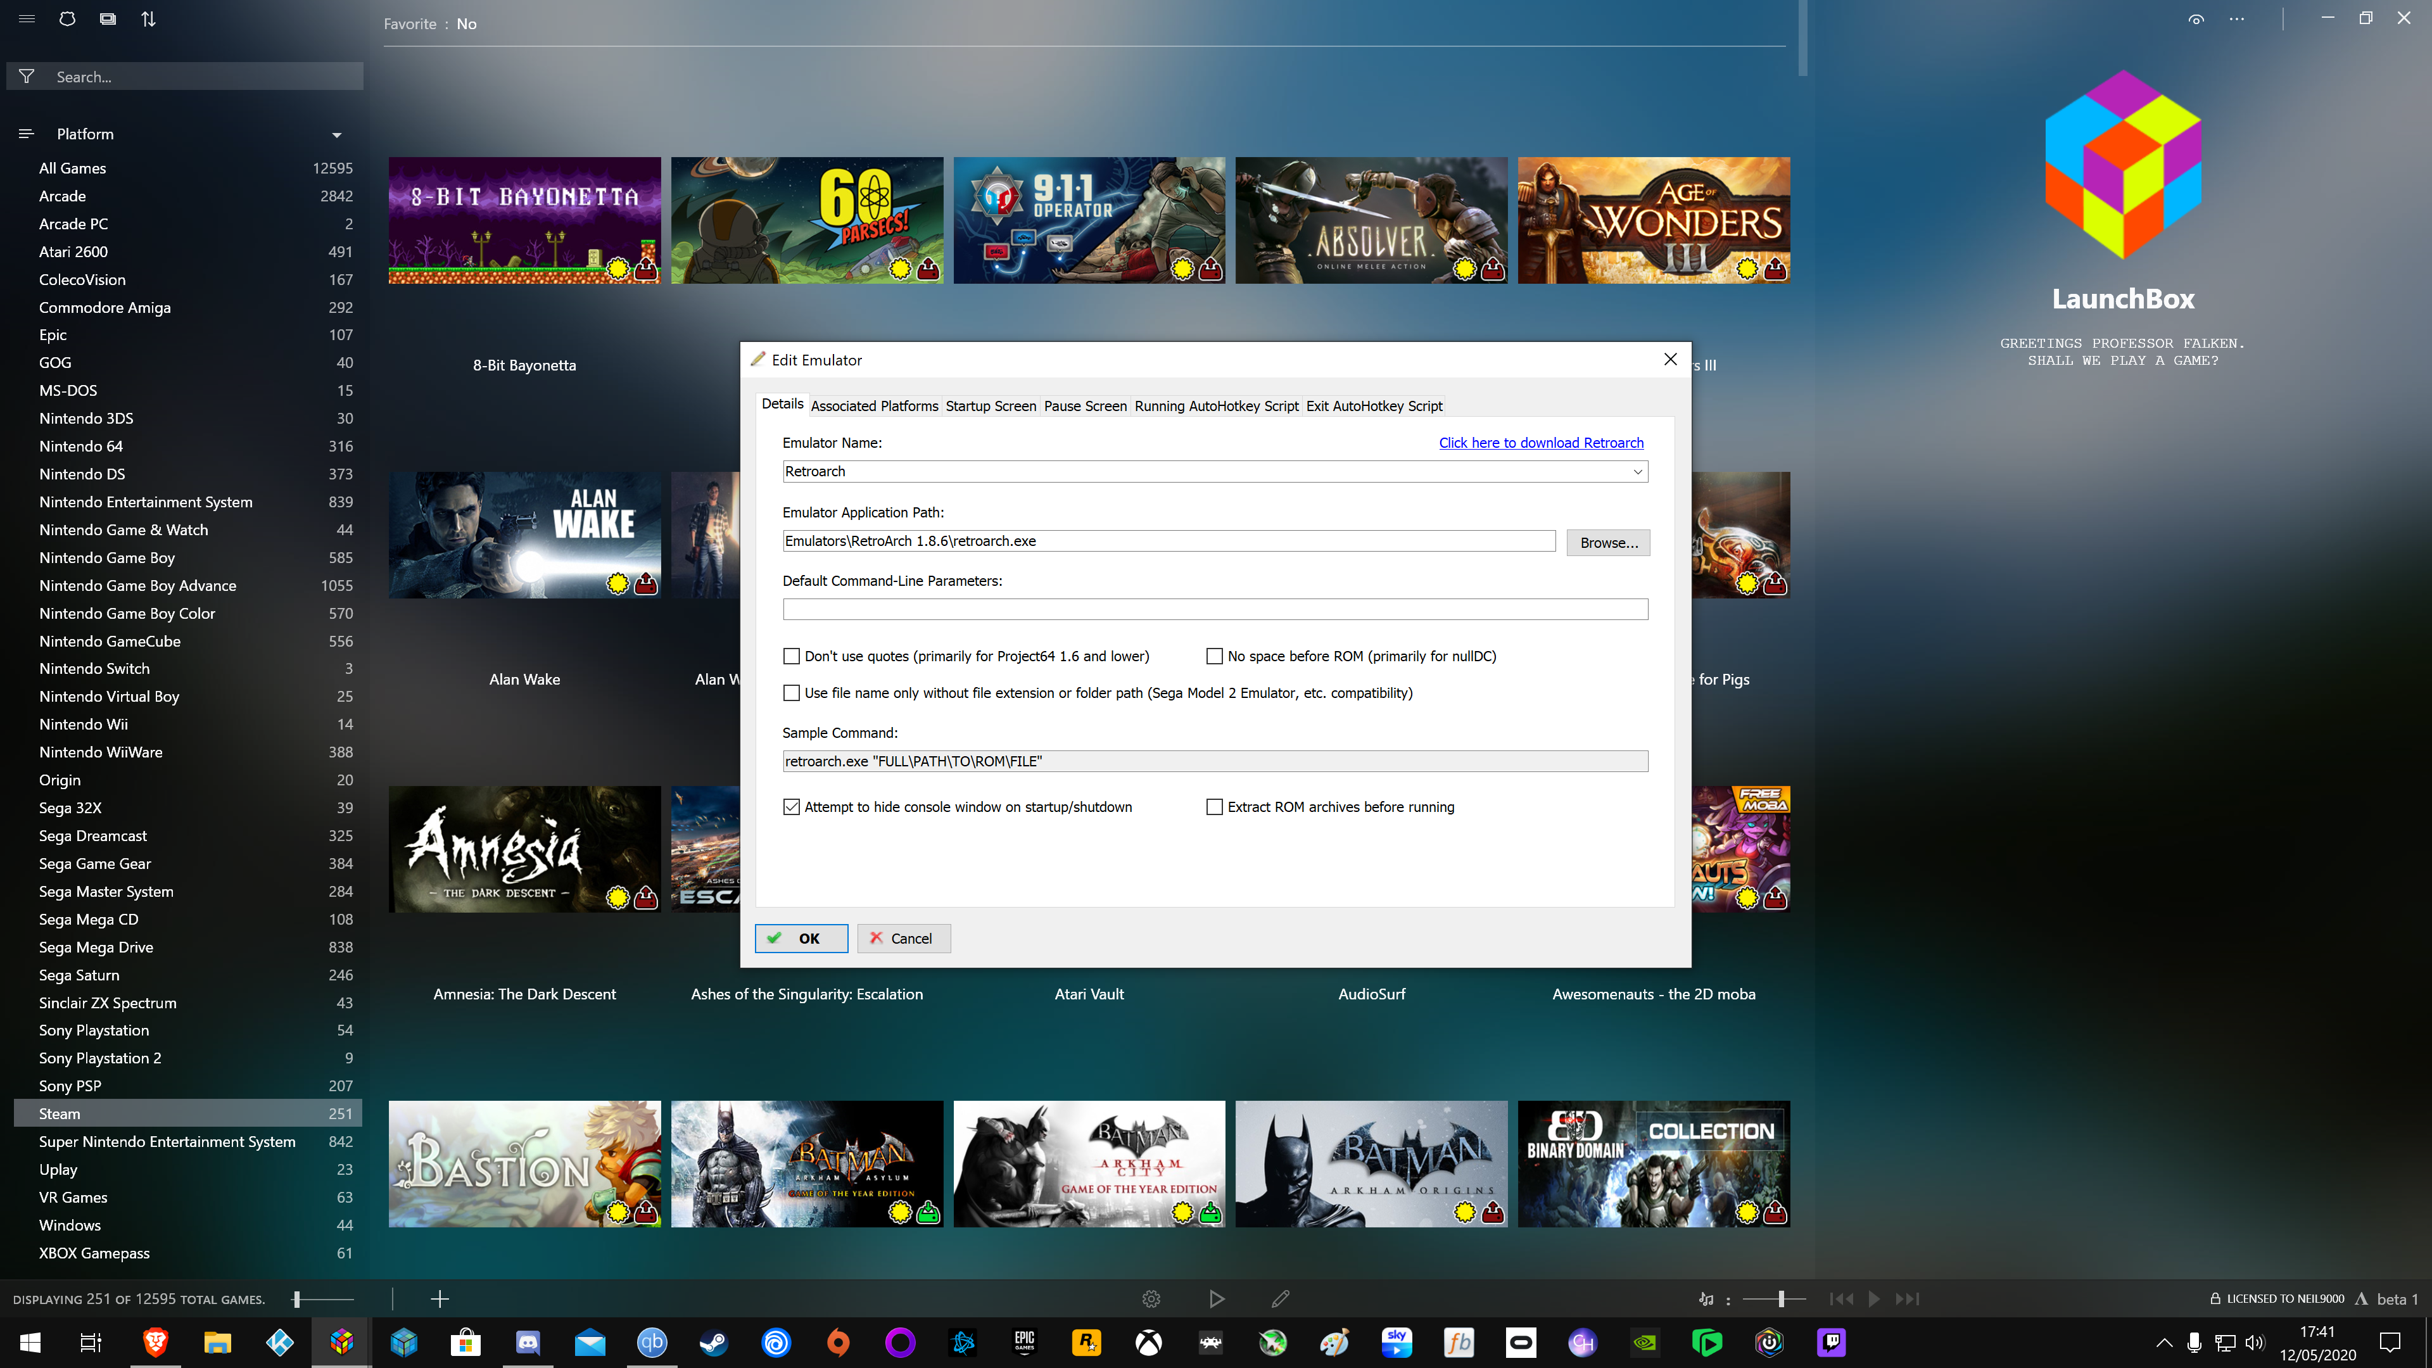Open Windows notification center icon
This screenshot has width=2432, height=1368.
tap(2390, 1343)
